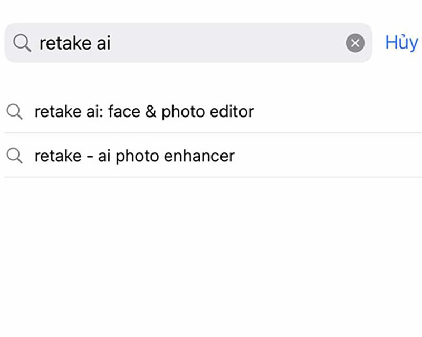The width and height of the screenshot is (422, 337).
Task: Clear the search query using the x button
Action: [x=355, y=43]
